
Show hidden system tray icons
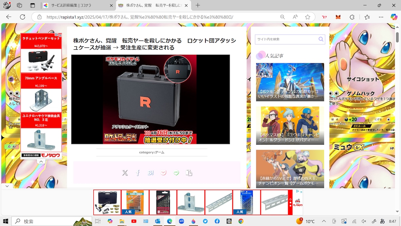click(324, 221)
